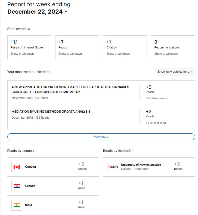Open the week ending date dropdown
This screenshot has width=198, height=215.
click(x=66, y=12)
